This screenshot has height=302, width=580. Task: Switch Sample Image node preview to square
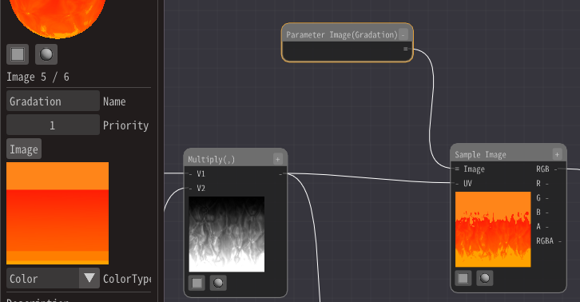tap(463, 278)
